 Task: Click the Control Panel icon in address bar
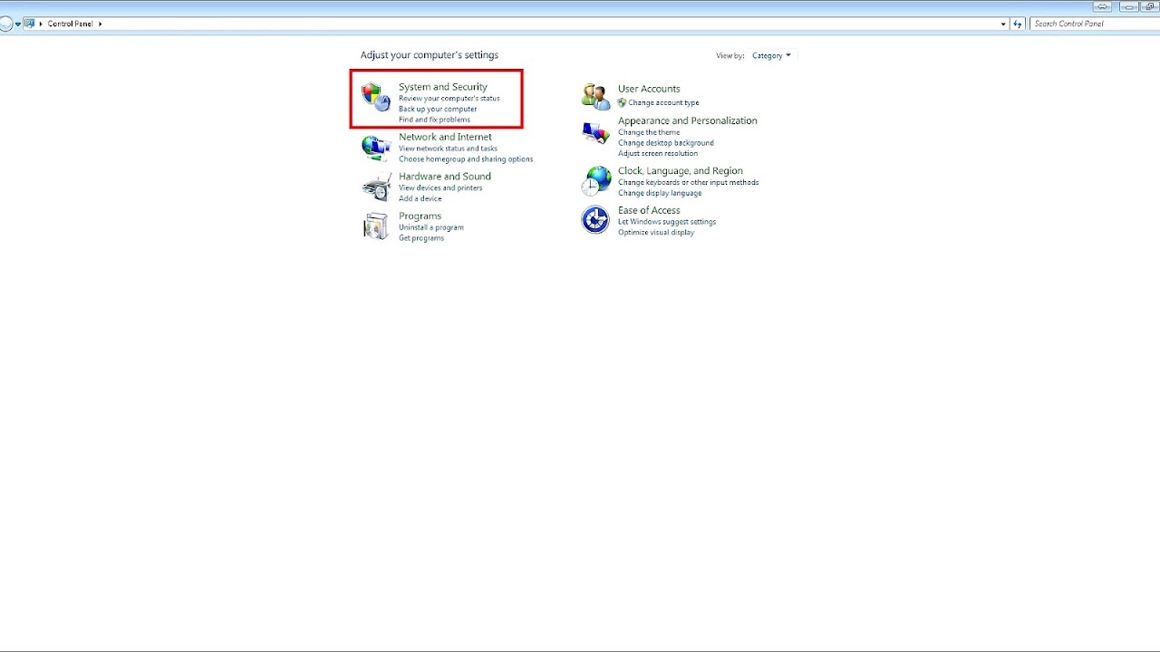click(30, 24)
